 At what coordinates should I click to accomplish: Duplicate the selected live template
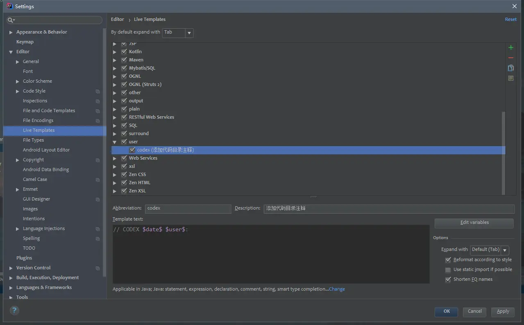click(x=510, y=68)
